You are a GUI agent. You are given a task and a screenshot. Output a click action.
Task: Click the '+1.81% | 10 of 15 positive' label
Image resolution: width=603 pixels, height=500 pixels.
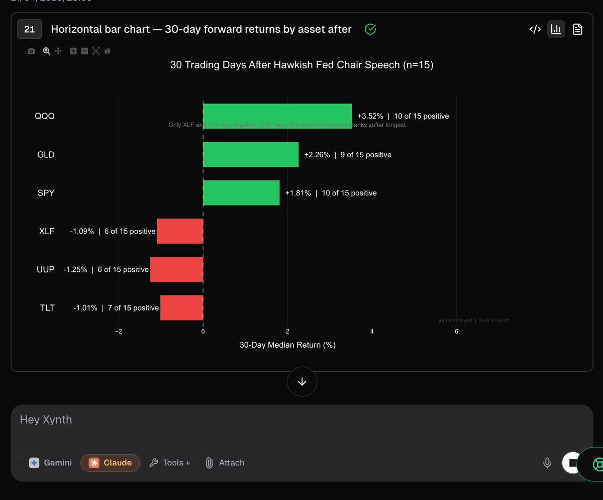click(x=331, y=193)
